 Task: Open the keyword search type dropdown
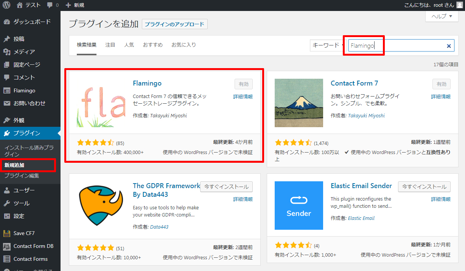tap(328, 45)
